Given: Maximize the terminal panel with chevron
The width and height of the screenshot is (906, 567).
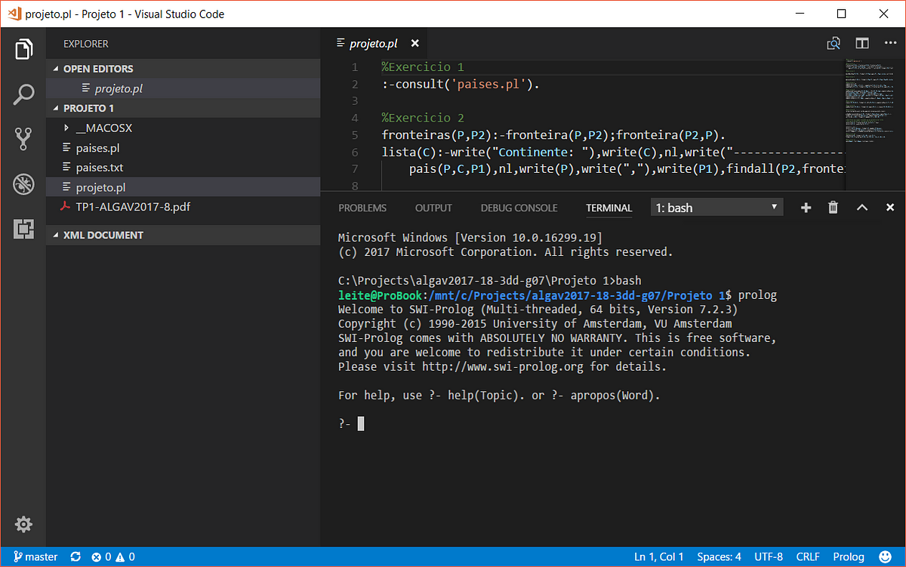Looking at the screenshot, I should 861,208.
